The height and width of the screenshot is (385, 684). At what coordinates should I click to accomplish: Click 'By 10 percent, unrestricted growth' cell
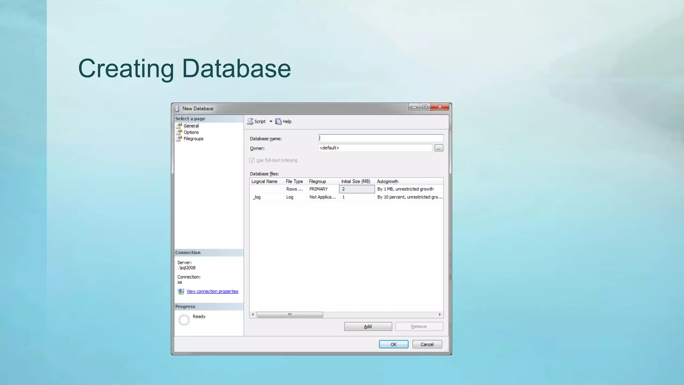pyautogui.click(x=409, y=197)
